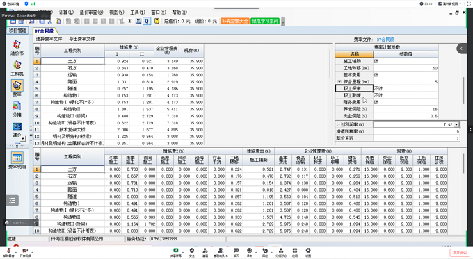Viewport: 473px width, 259px height.
Task: Click the 增值税税率 value field
Action: (x=417, y=131)
